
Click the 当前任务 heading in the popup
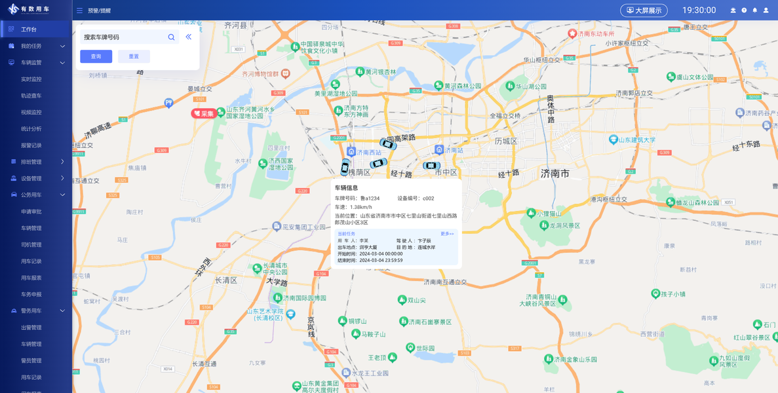pyautogui.click(x=346, y=233)
